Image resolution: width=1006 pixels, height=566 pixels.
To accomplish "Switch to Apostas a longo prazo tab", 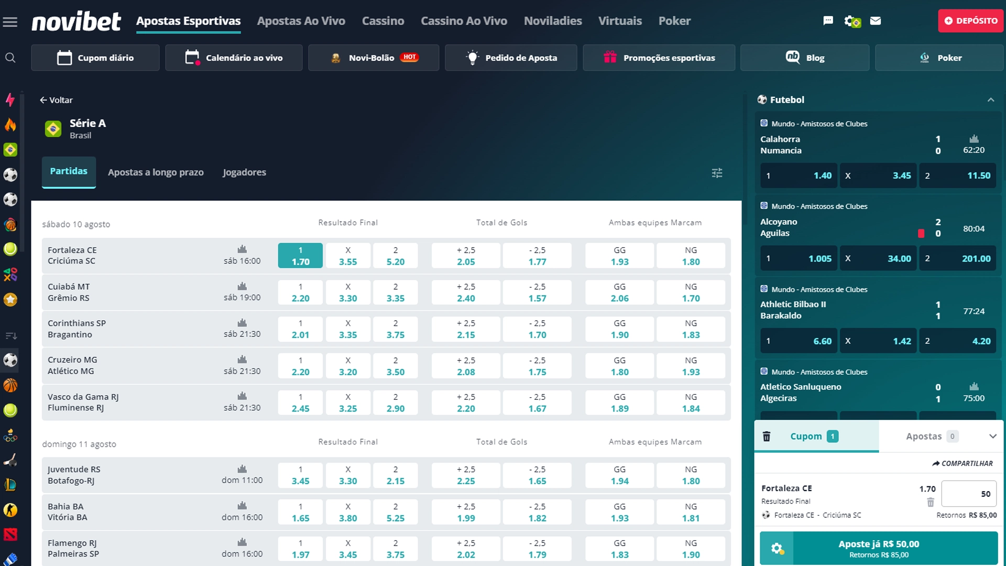I will 156,172.
